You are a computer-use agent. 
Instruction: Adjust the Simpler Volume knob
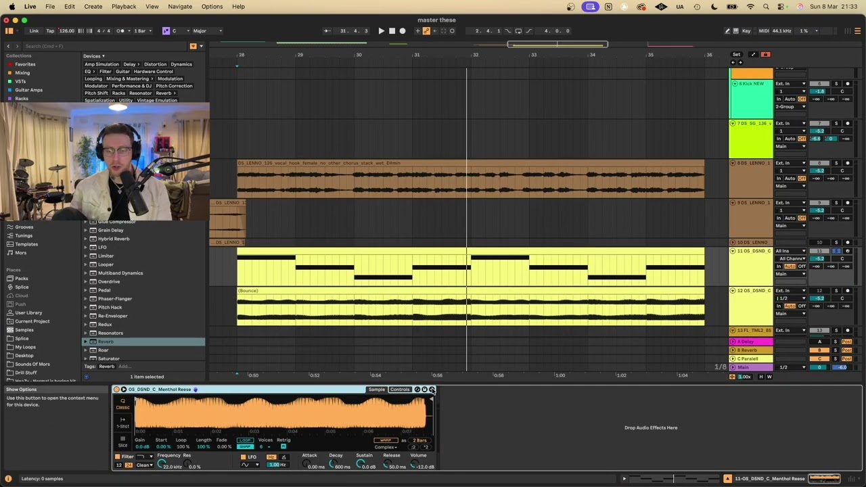click(413, 465)
